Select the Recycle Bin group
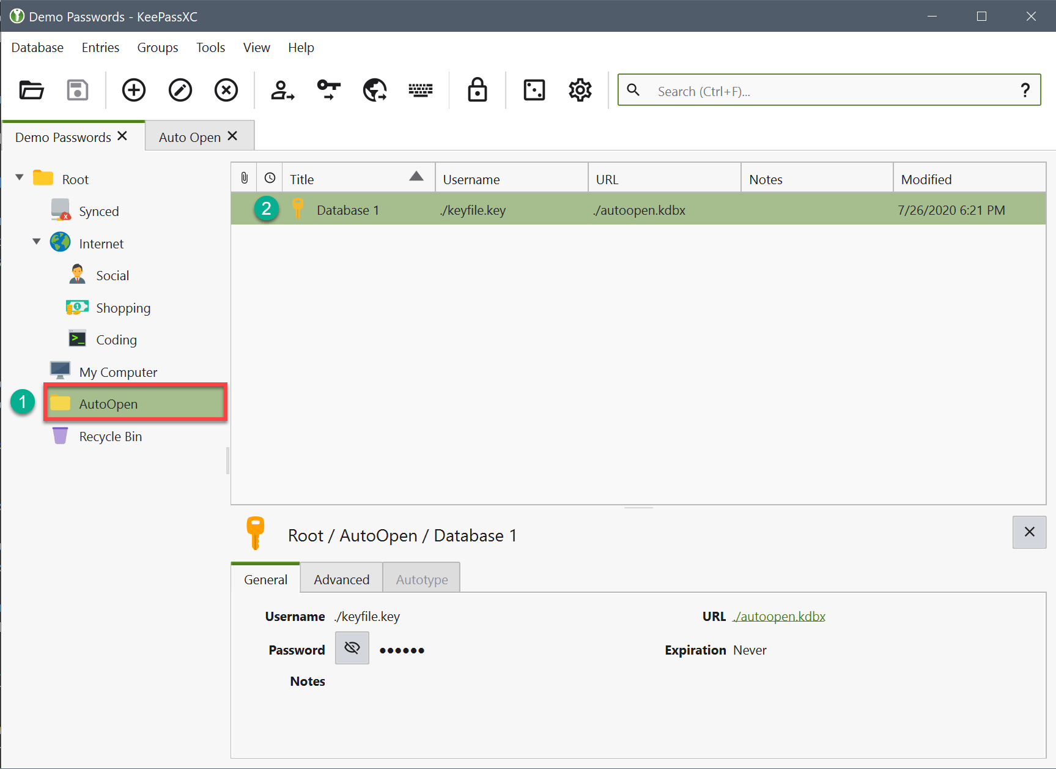The image size is (1056, 769). click(110, 436)
